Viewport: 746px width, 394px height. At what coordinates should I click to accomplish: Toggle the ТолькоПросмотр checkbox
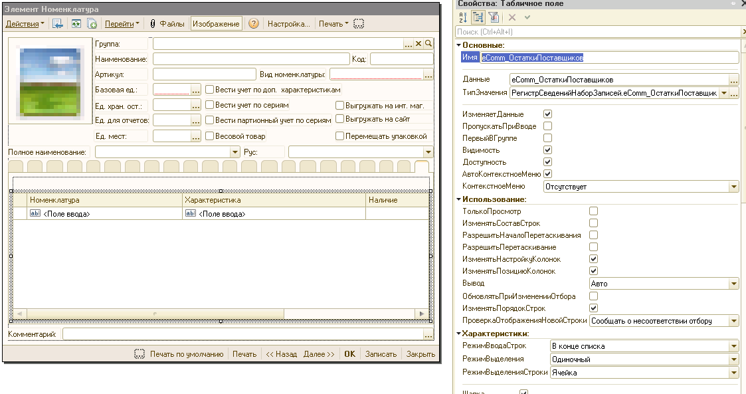593,211
